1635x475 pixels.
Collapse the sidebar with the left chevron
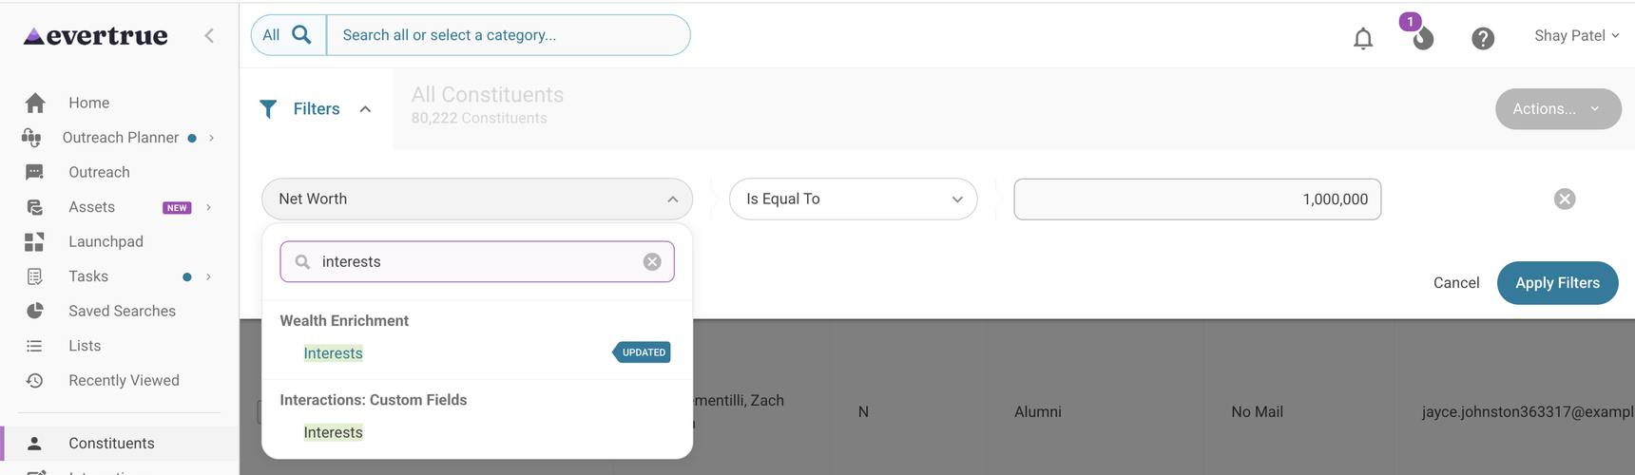pyautogui.click(x=209, y=35)
